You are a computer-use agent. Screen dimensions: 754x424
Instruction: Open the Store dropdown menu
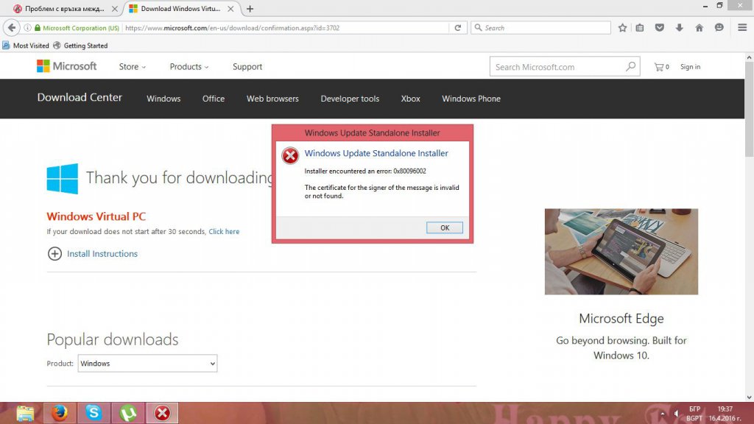(133, 67)
